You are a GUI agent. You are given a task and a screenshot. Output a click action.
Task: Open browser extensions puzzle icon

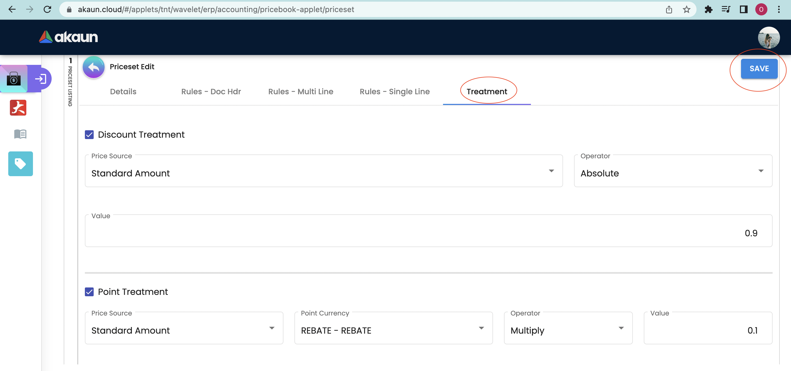[x=708, y=10]
